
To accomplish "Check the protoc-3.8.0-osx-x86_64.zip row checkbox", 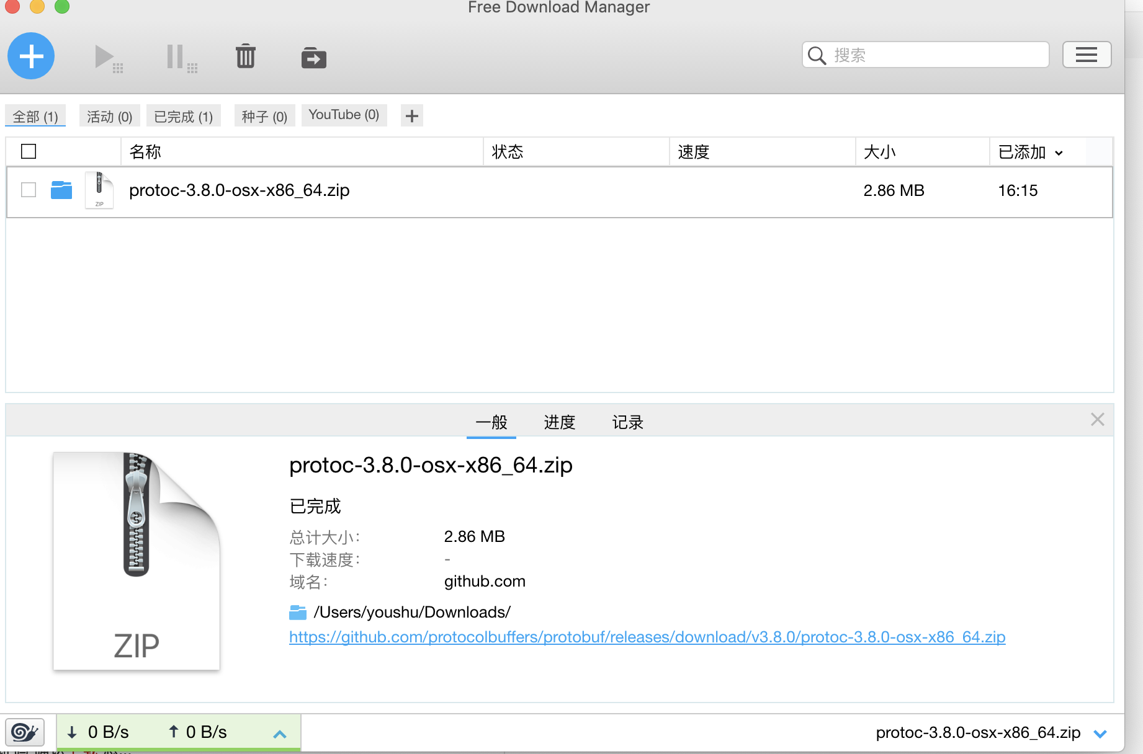I will [28, 190].
